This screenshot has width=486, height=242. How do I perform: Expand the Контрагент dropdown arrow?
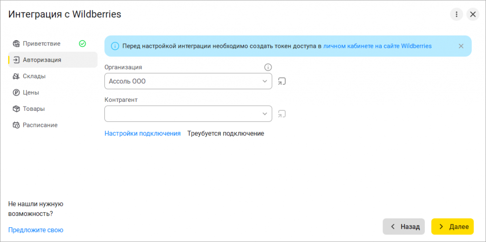coord(265,114)
